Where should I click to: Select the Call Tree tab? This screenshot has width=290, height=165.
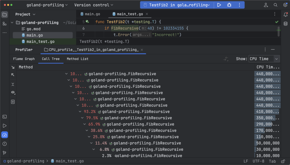pos(51,59)
